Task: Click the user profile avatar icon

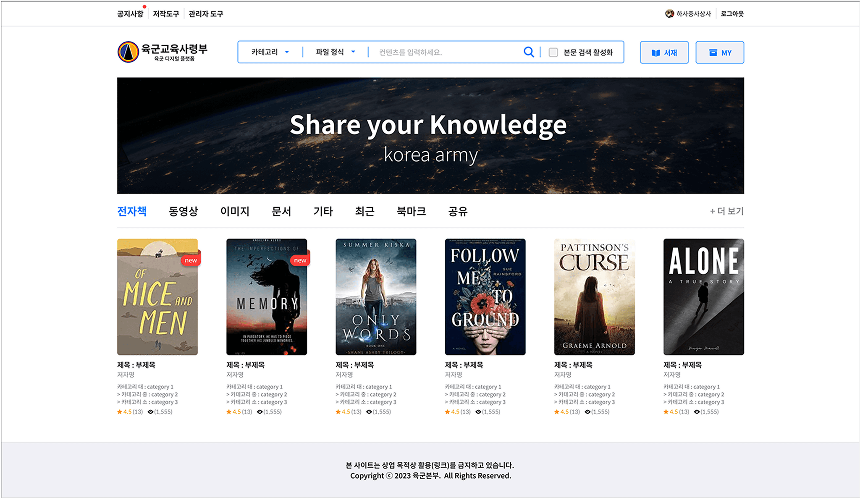Action: (669, 14)
